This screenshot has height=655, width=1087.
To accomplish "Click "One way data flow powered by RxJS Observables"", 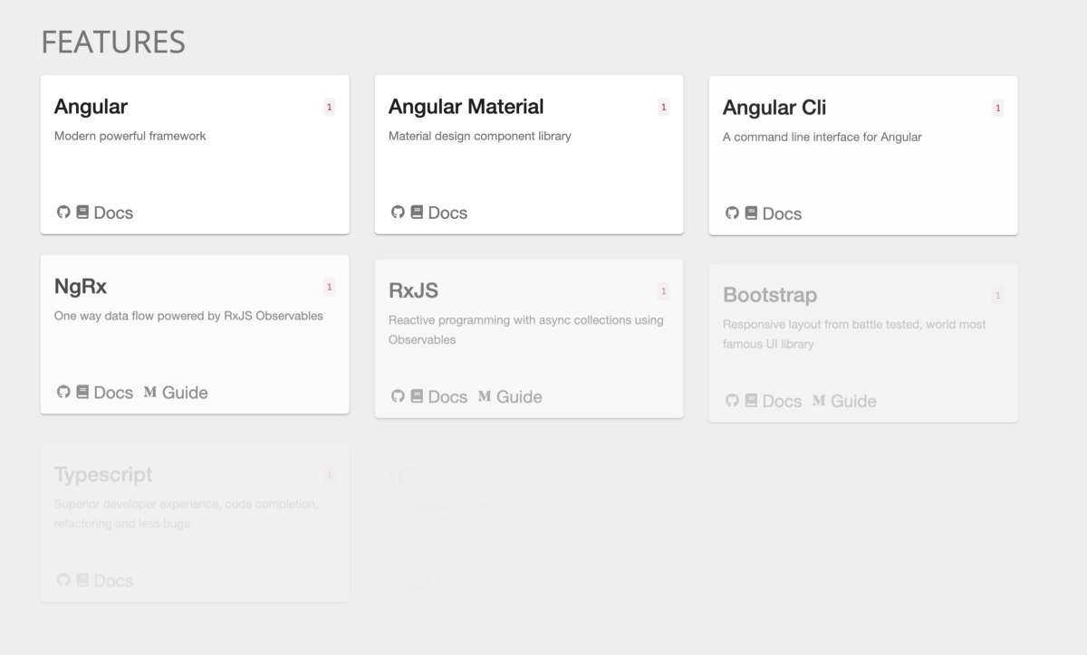I will 188,316.
